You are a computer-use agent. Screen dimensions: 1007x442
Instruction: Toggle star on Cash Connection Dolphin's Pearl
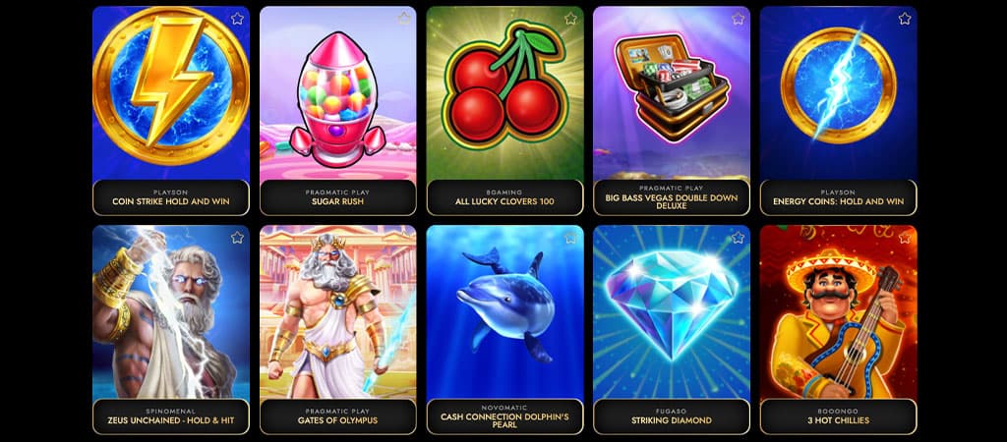tap(571, 238)
